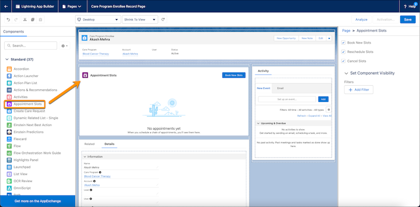Select the Create Care Request icon
This screenshot has height=207, width=420.
pos(9,111)
